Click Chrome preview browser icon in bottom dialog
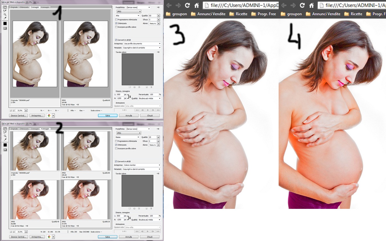 point(49,237)
